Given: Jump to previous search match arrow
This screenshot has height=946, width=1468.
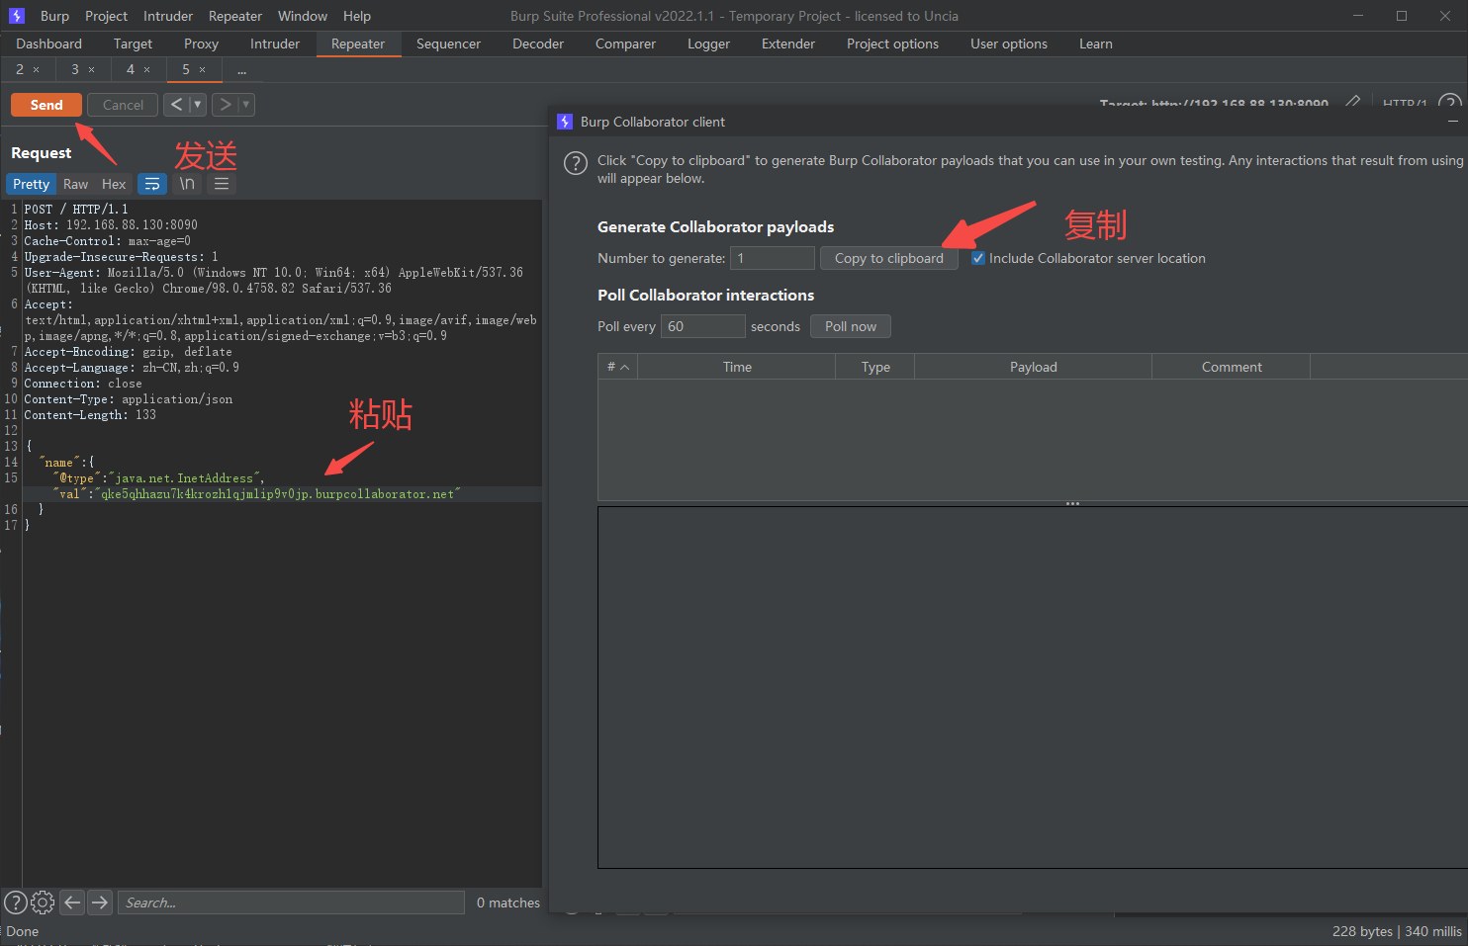Looking at the screenshot, I should [x=72, y=903].
